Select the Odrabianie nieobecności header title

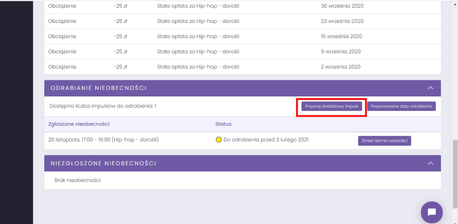pyautogui.click(x=98, y=88)
